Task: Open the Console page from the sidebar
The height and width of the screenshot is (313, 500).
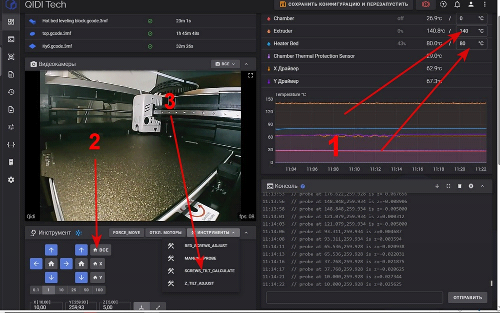Action: pos(11,39)
